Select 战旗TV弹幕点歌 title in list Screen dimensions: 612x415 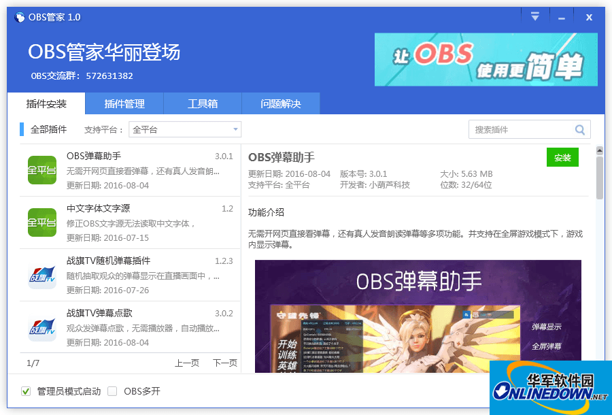(x=99, y=313)
